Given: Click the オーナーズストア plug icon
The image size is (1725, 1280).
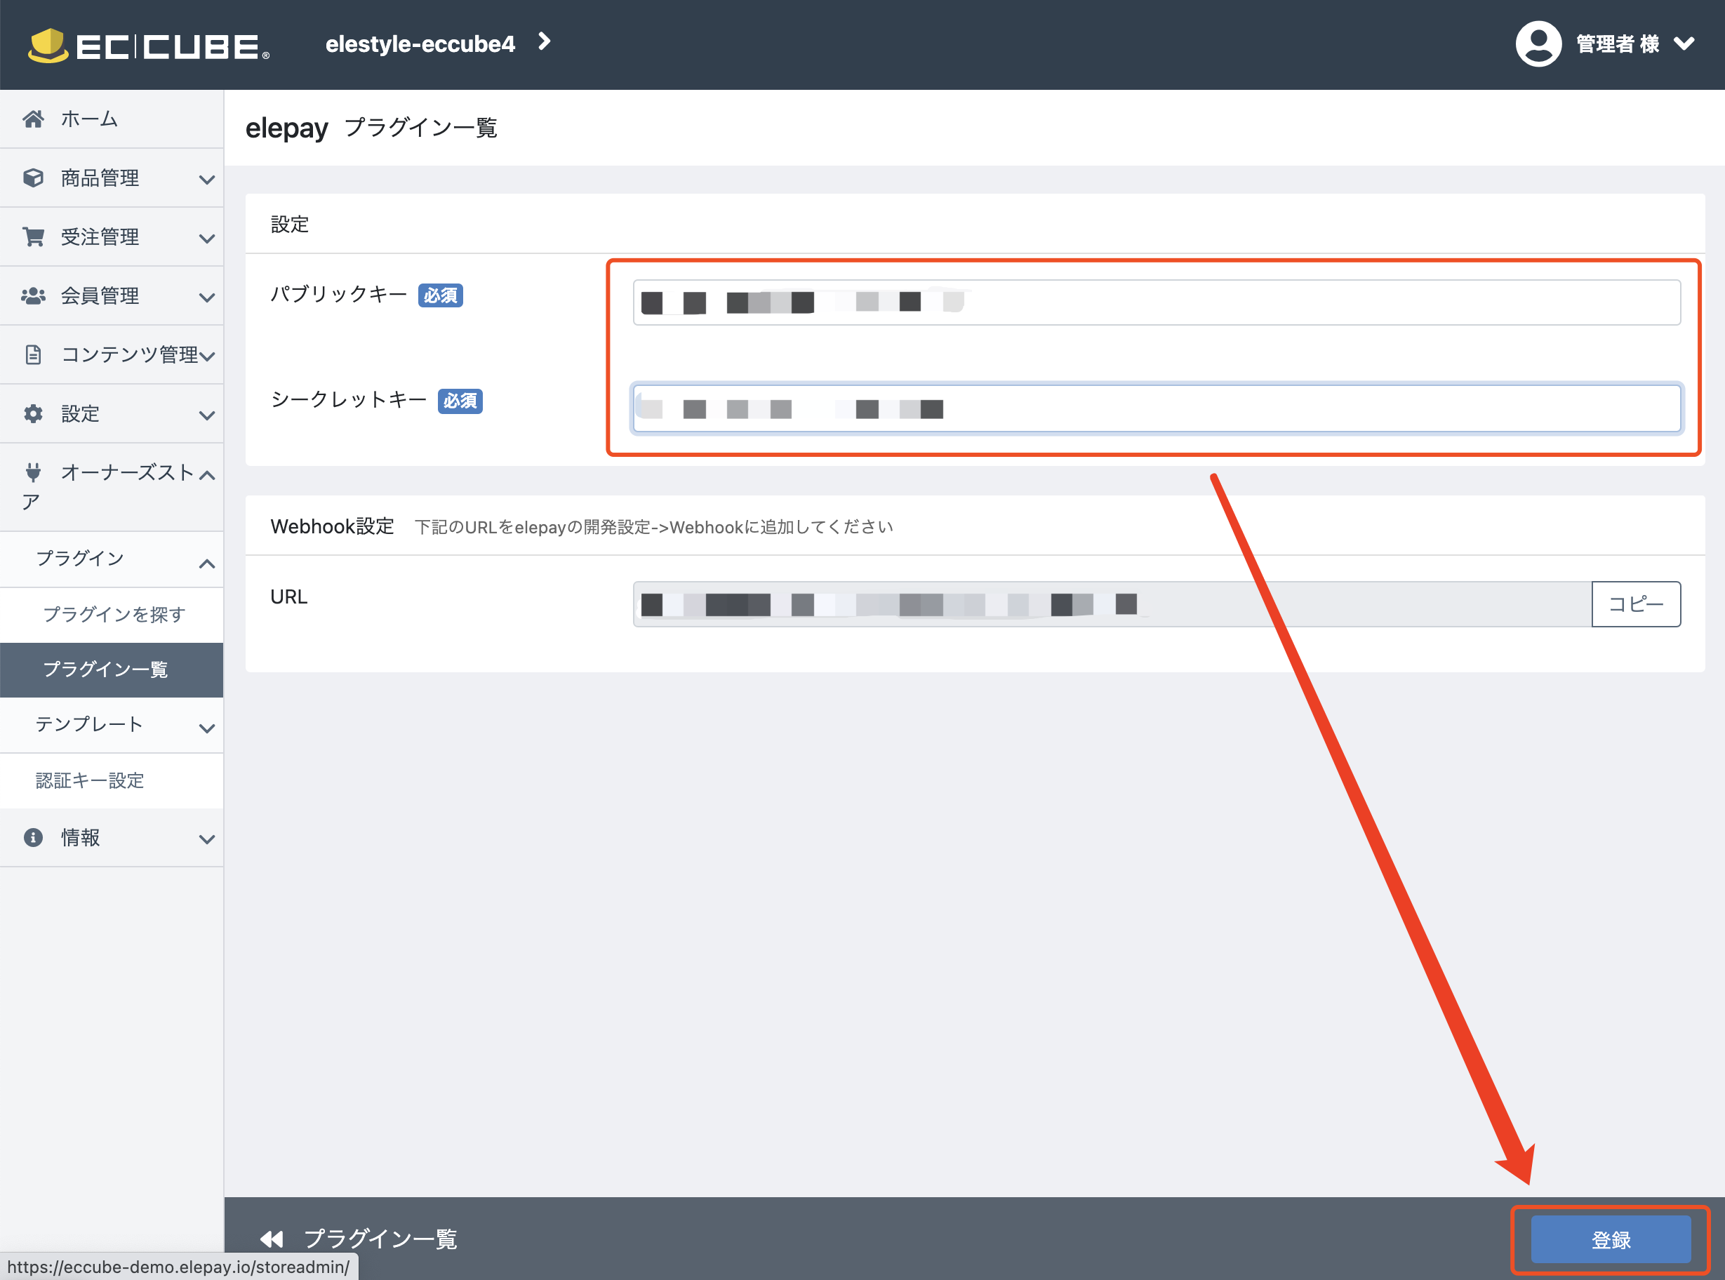Looking at the screenshot, I should coord(33,472).
